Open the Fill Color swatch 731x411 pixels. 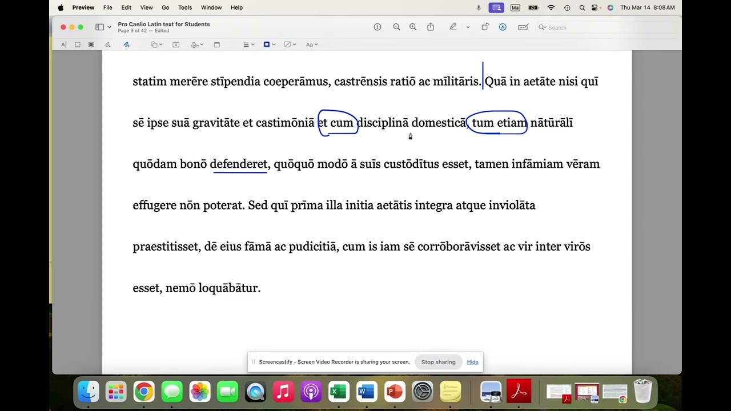[290, 45]
